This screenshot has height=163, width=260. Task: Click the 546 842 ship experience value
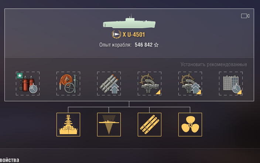pyautogui.click(x=144, y=45)
